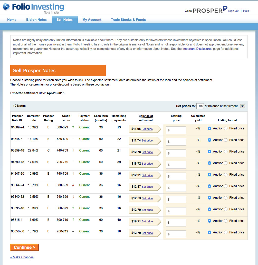The width and height of the screenshot is (258, 265).
Task: Click Set price for $12.87 balance
Action: [147, 187]
